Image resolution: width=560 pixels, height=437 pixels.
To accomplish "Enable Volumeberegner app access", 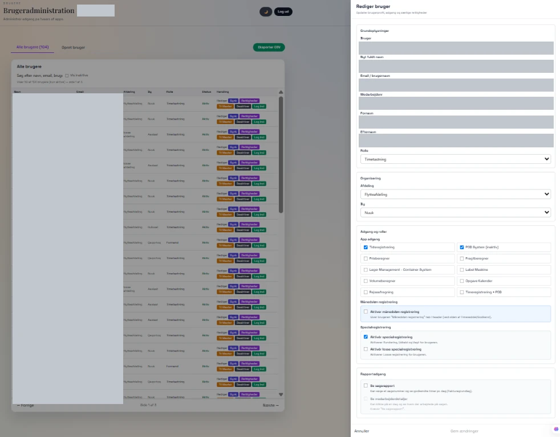I will pyautogui.click(x=366, y=281).
